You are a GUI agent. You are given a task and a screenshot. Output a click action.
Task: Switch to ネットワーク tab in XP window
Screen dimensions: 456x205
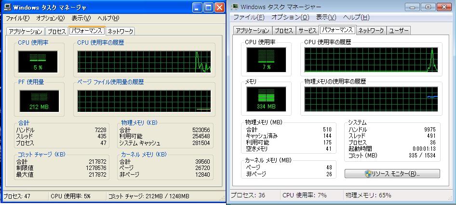click(x=121, y=31)
